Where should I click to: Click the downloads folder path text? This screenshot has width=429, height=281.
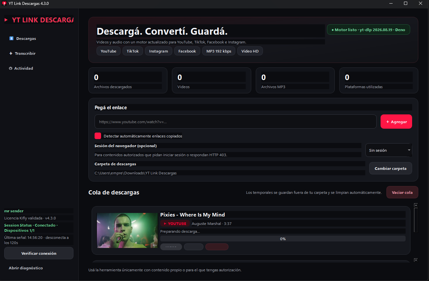point(136,173)
